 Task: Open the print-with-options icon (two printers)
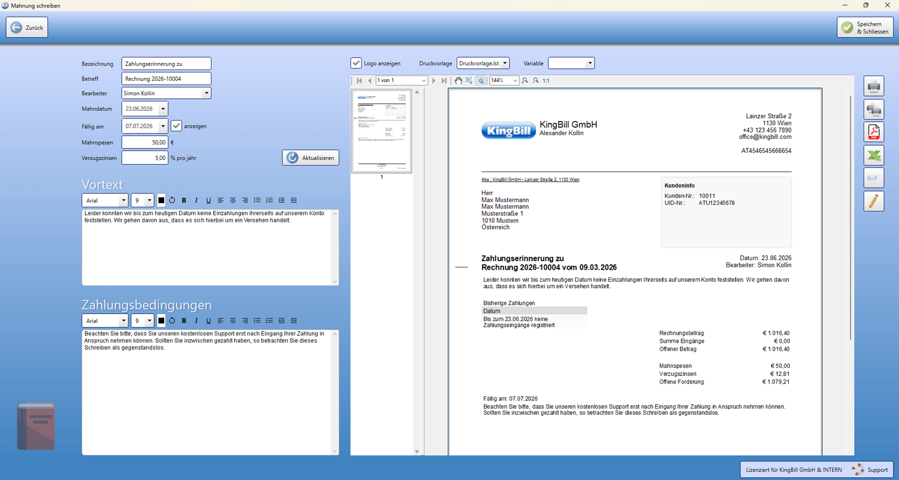874,109
